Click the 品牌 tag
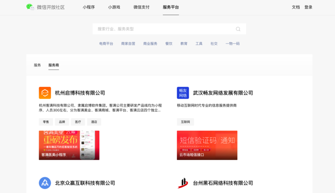Screen dimensions: 335x193 62,122
